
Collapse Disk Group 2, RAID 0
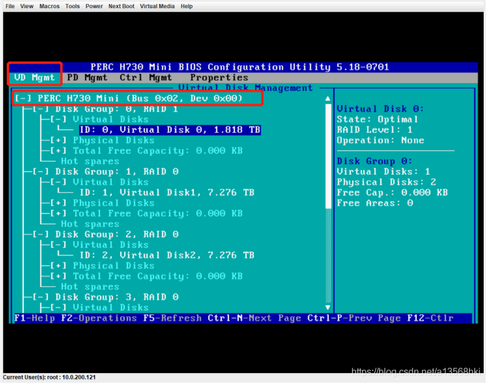tap(41, 234)
